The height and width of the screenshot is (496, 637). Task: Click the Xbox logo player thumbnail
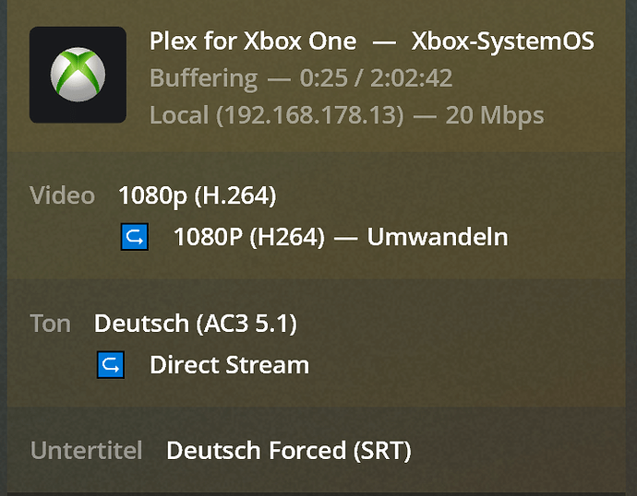coord(78,75)
